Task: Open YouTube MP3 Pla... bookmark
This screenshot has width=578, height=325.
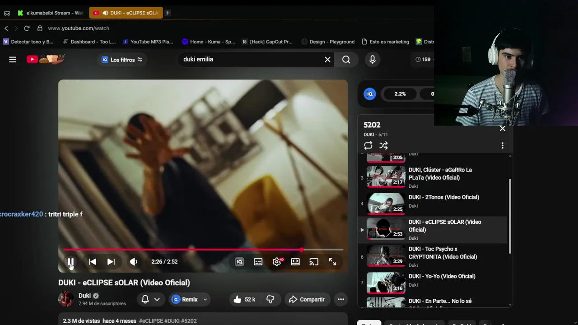Action: coord(148,42)
